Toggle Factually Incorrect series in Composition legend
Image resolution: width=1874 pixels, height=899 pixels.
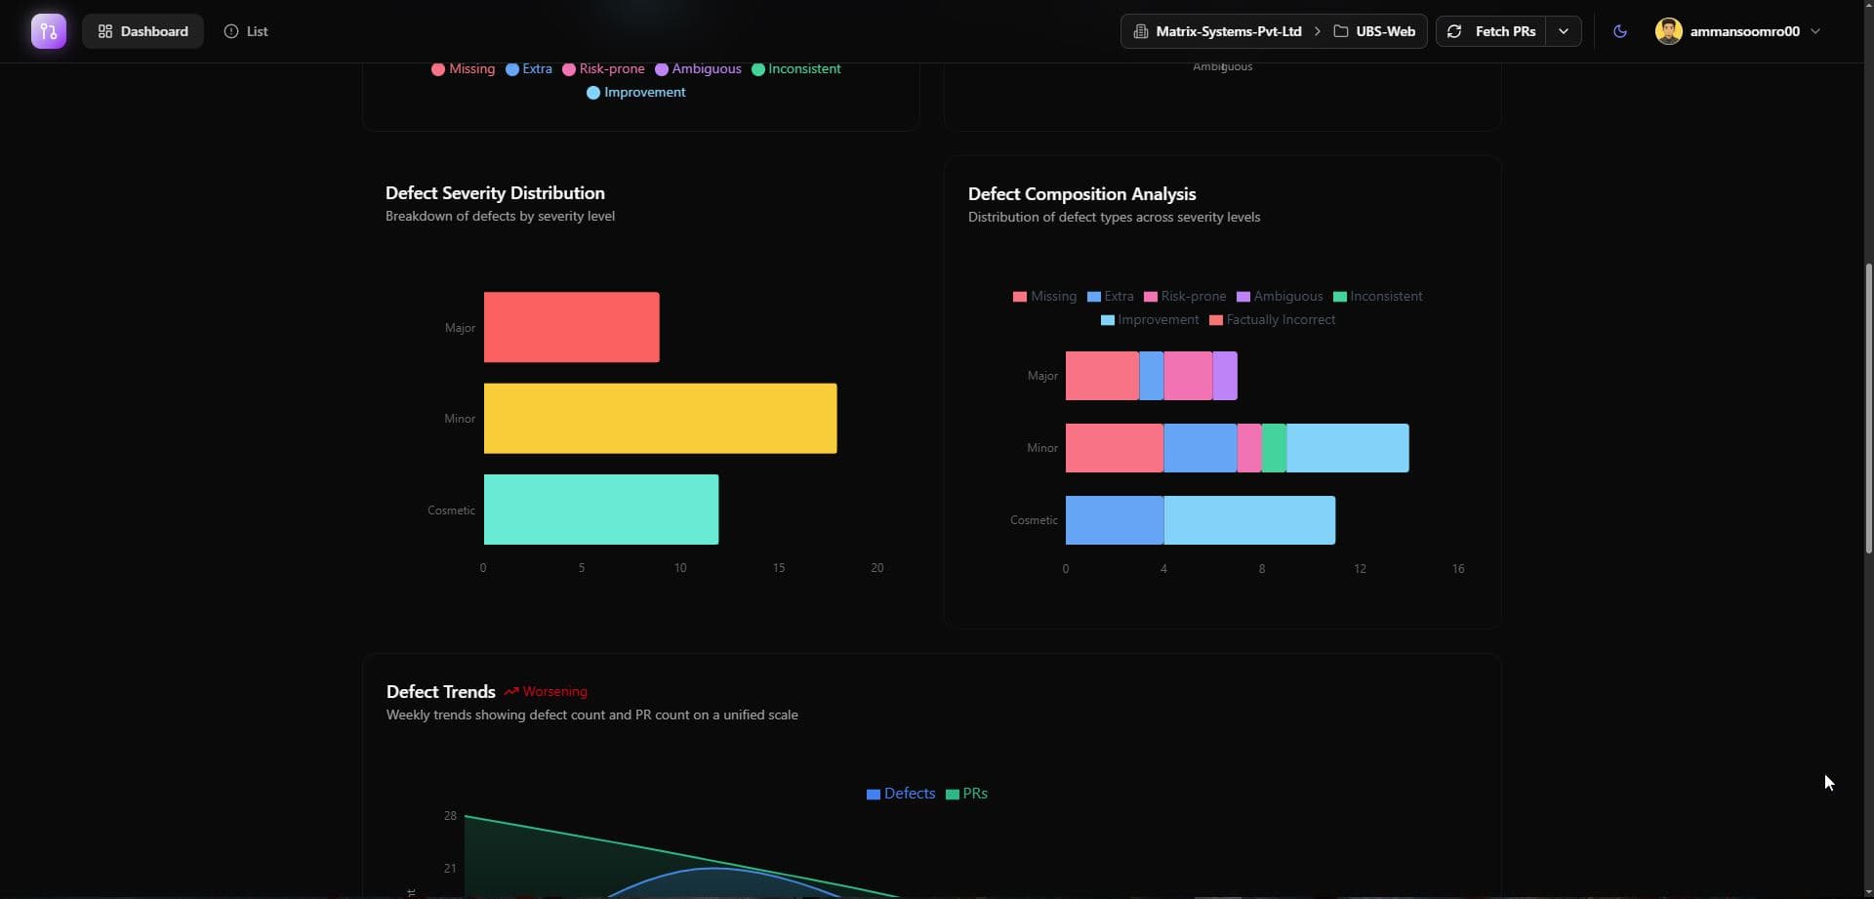tap(1272, 320)
